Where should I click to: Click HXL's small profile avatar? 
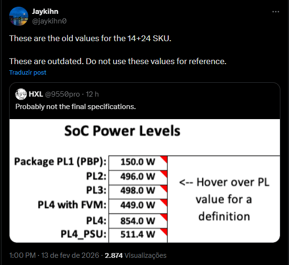21,94
